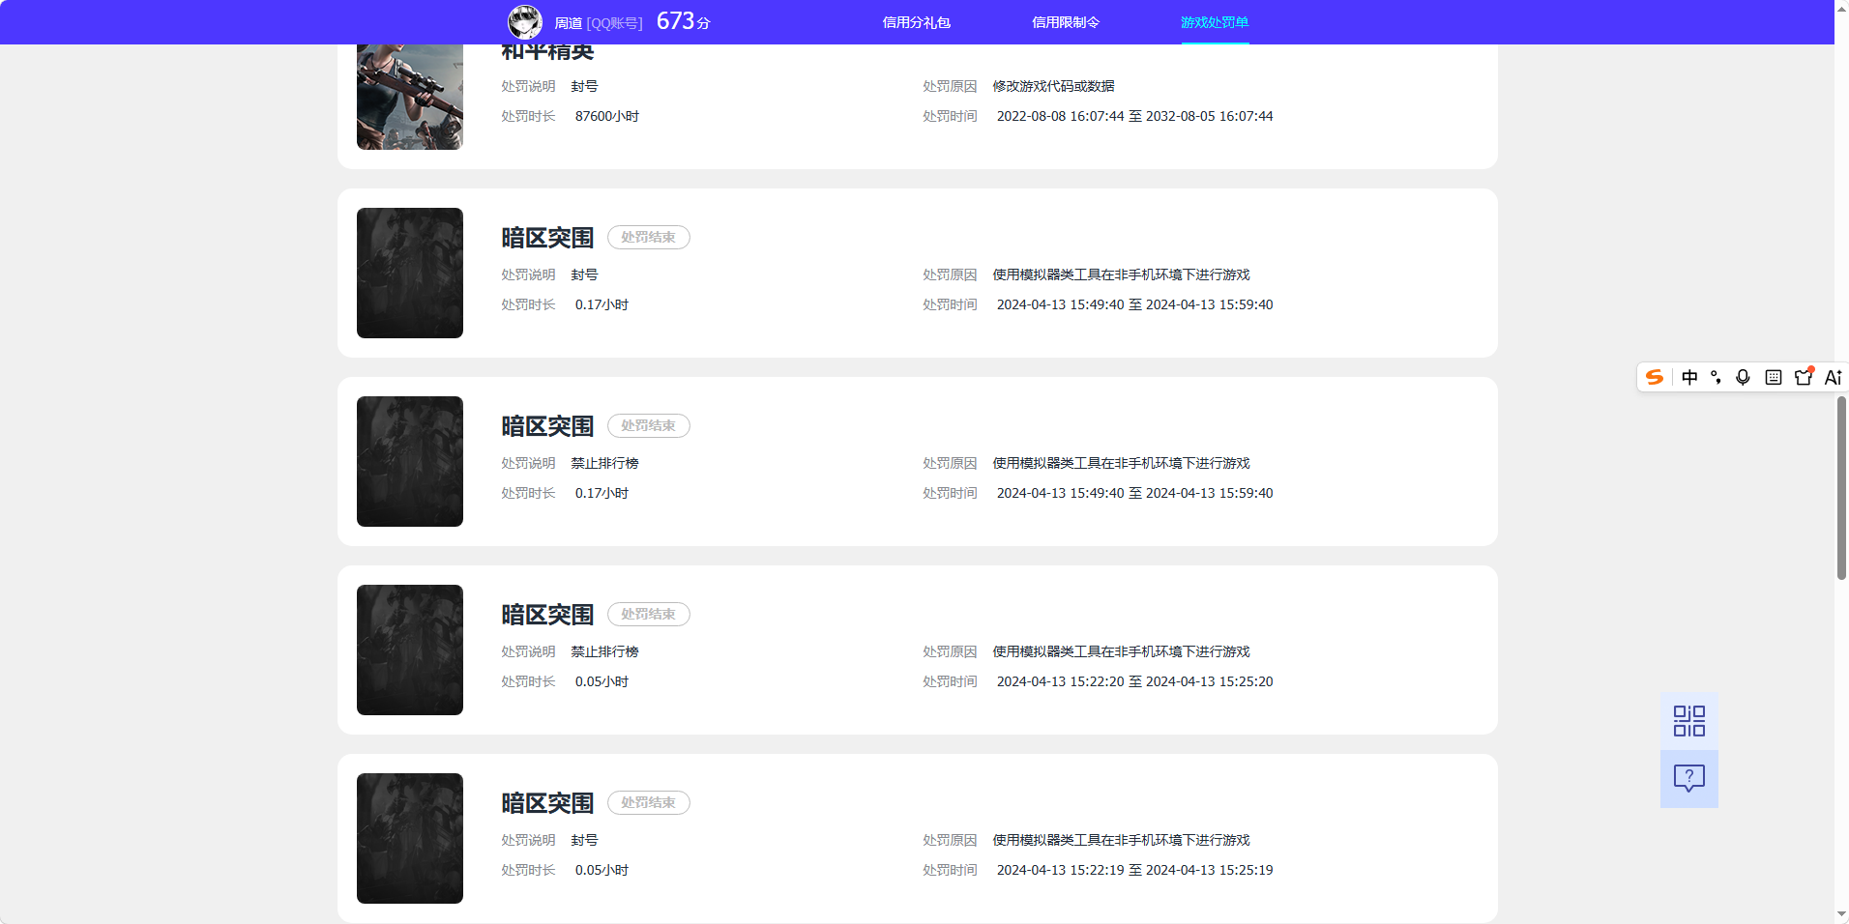Toggle the punctuation mode icon in IME bar

(x=1716, y=377)
